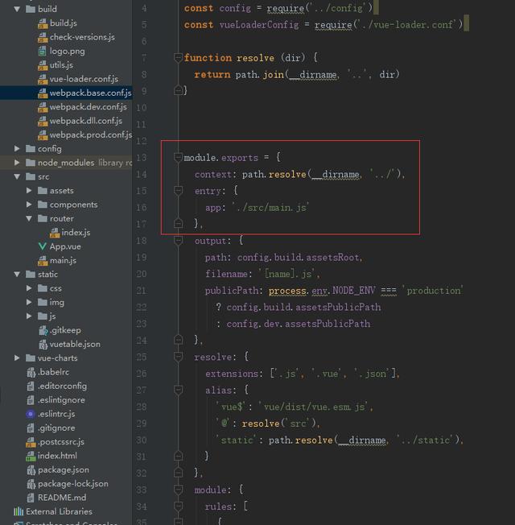Fold the entry block at line 15

click(x=178, y=191)
